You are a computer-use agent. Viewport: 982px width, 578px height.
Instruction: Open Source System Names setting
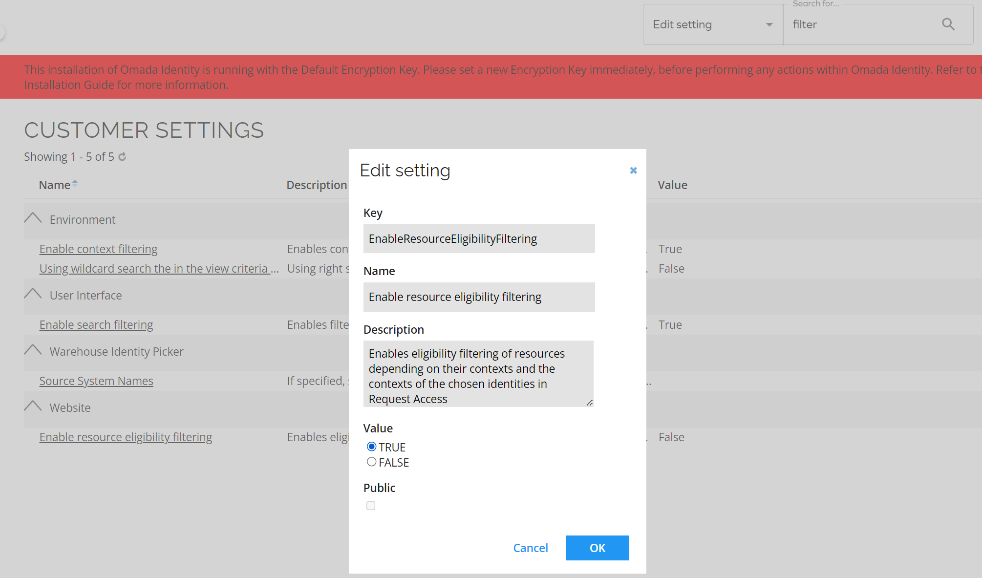point(96,381)
